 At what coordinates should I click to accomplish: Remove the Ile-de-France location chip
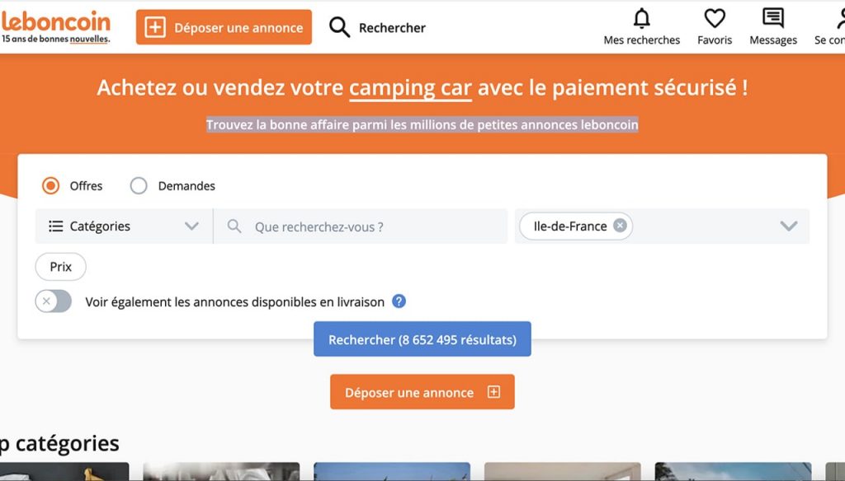point(620,226)
